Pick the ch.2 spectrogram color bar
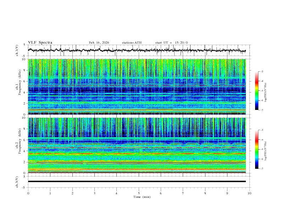This screenshot has width=281, height=217. pyautogui.click(x=257, y=149)
